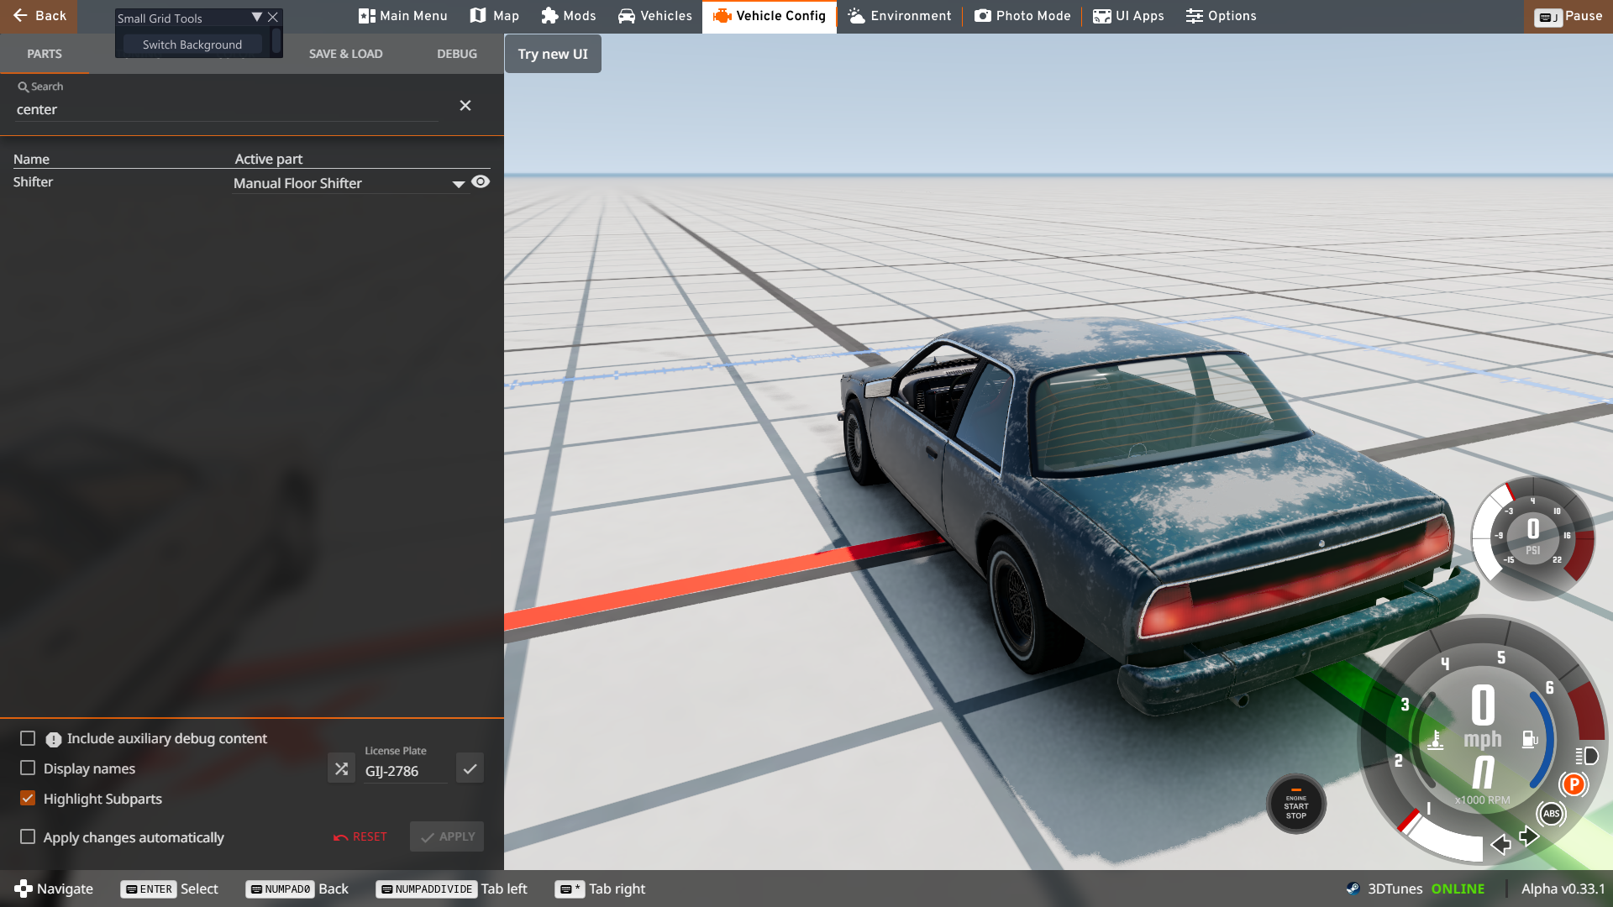
Task: Click the Engine Start Stop button
Action: [1296, 805]
